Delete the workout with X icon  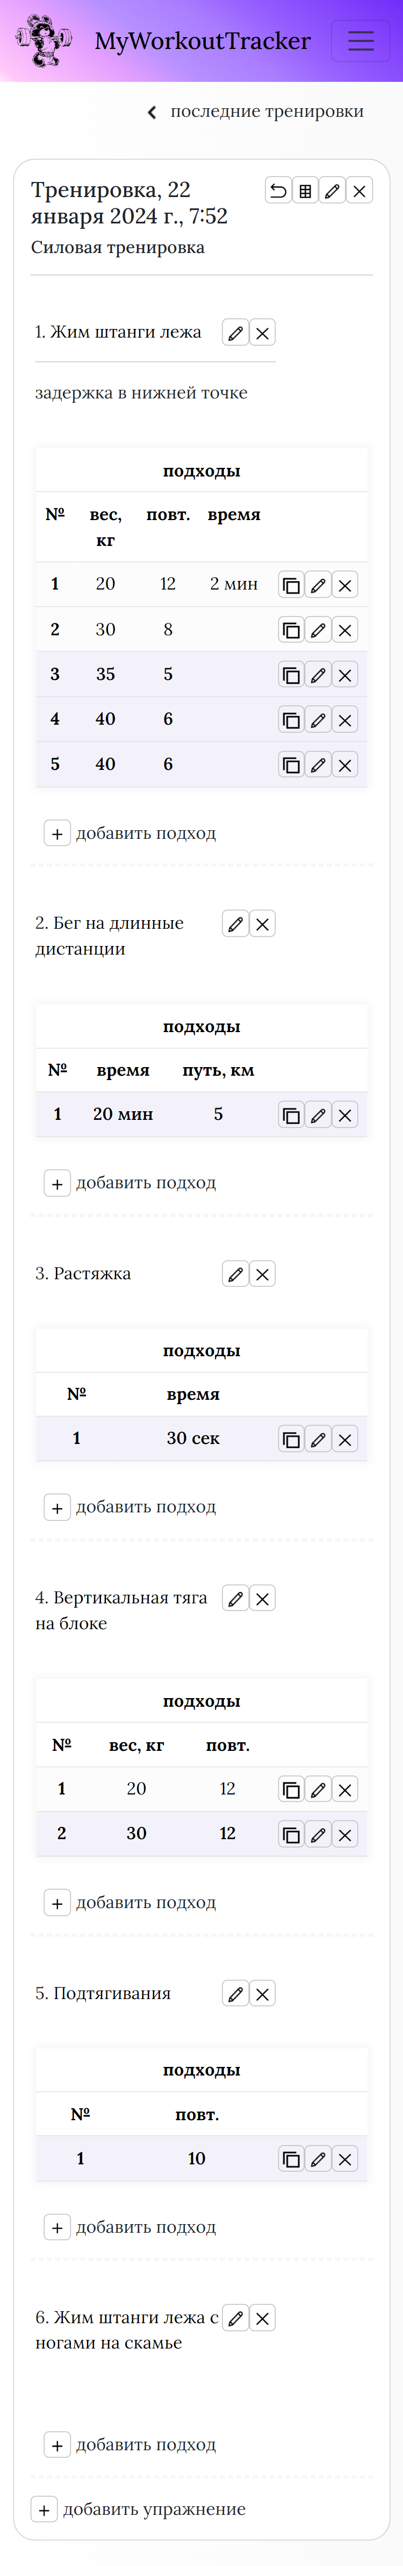click(x=359, y=190)
